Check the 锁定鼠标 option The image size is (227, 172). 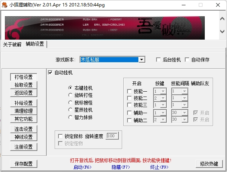coord(60,136)
